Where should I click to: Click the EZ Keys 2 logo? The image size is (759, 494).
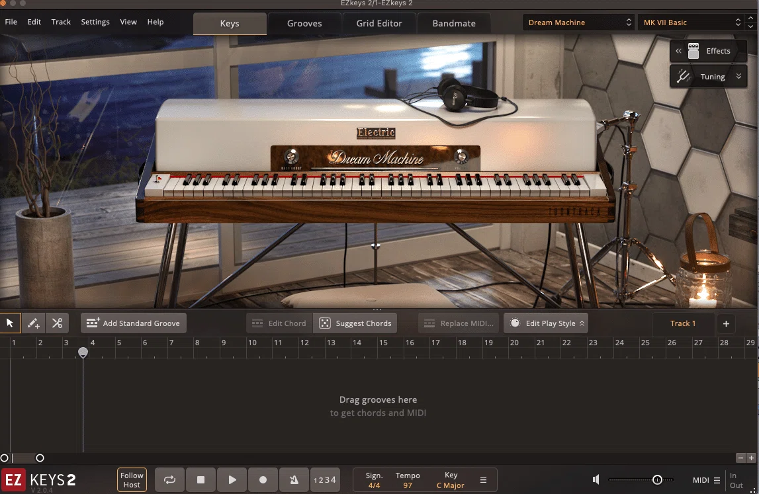[x=39, y=481]
